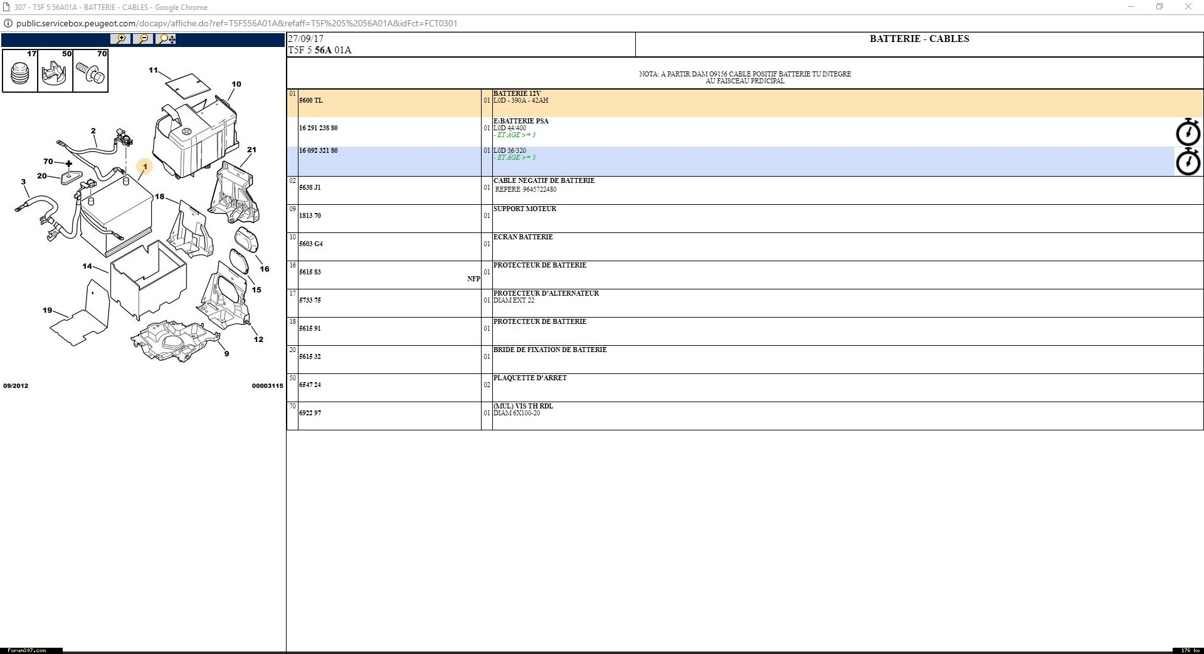Click PROTECTEUR D'ALTERNATEUR description
The height and width of the screenshot is (654, 1204).
click(546, 293)
